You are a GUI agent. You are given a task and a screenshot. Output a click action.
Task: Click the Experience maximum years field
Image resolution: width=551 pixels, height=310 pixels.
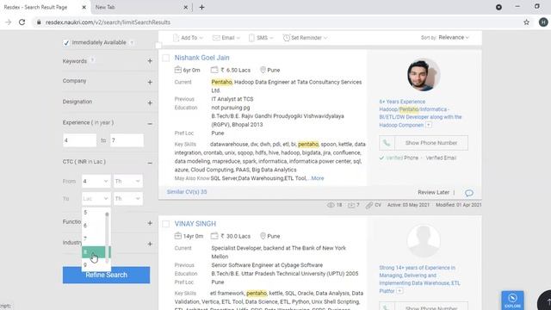(127, 140)
